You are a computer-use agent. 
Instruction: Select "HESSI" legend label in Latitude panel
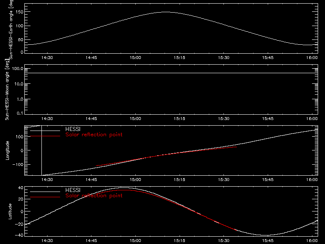[x=73, y=190]
